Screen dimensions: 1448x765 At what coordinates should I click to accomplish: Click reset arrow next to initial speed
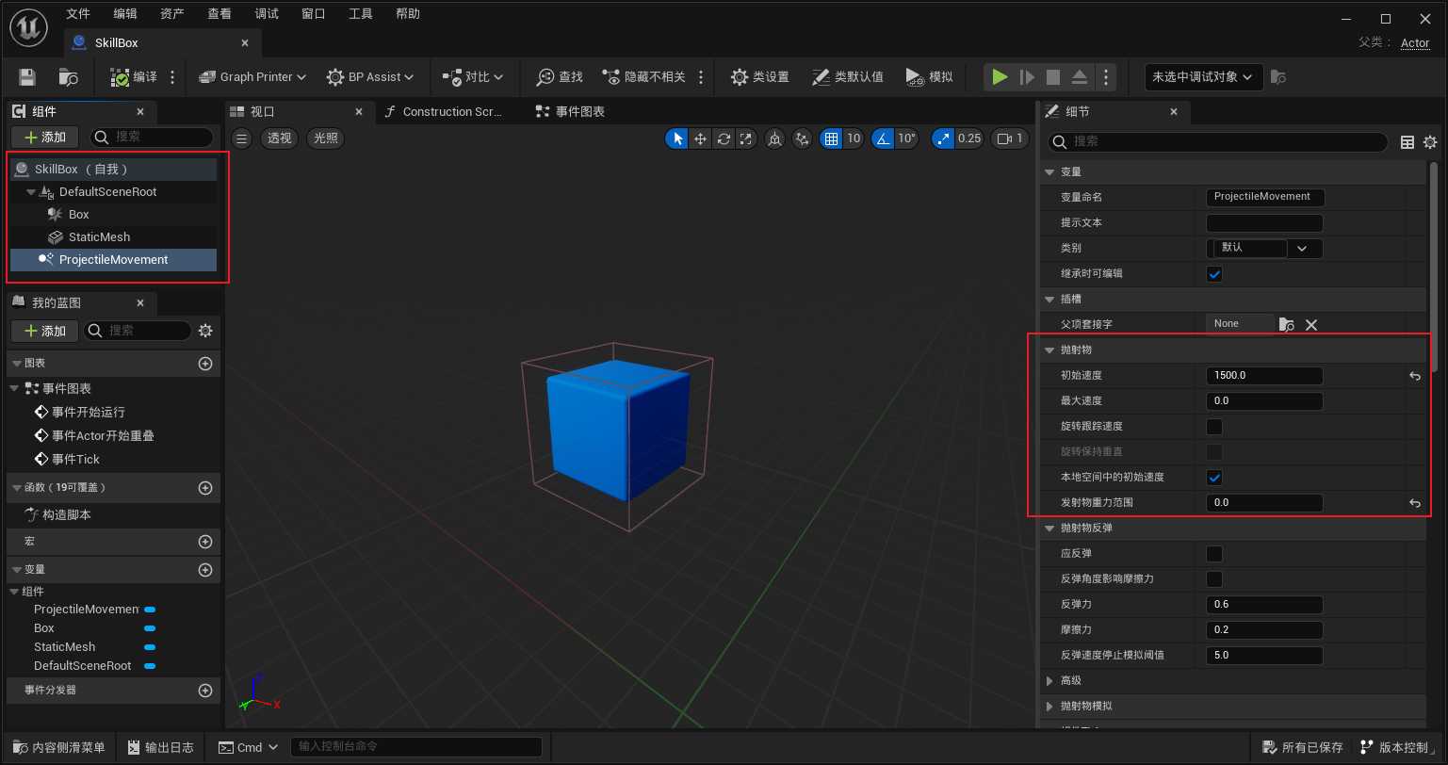click(1414, 376)
